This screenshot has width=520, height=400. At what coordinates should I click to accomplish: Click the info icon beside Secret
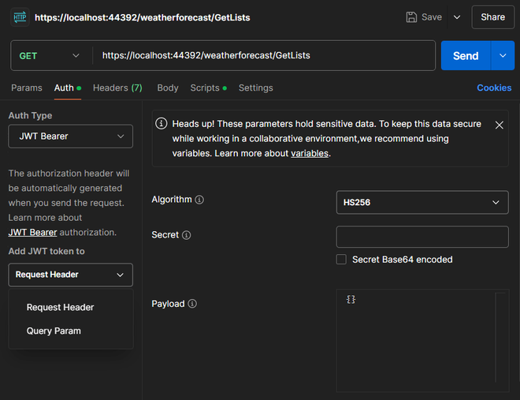pos(187,235)
